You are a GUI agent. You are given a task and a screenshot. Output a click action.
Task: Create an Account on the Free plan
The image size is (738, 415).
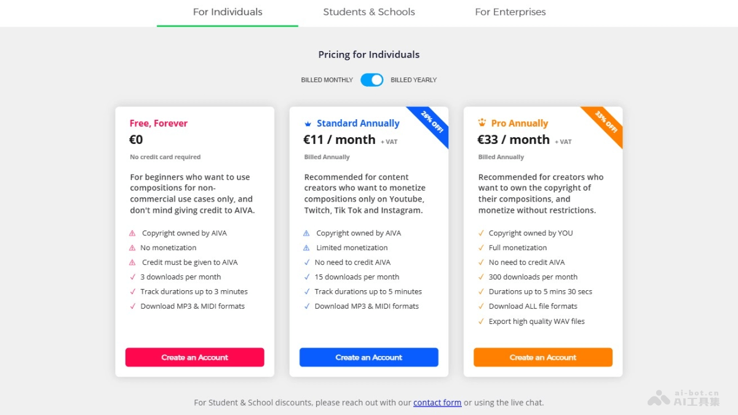(195, 357)
